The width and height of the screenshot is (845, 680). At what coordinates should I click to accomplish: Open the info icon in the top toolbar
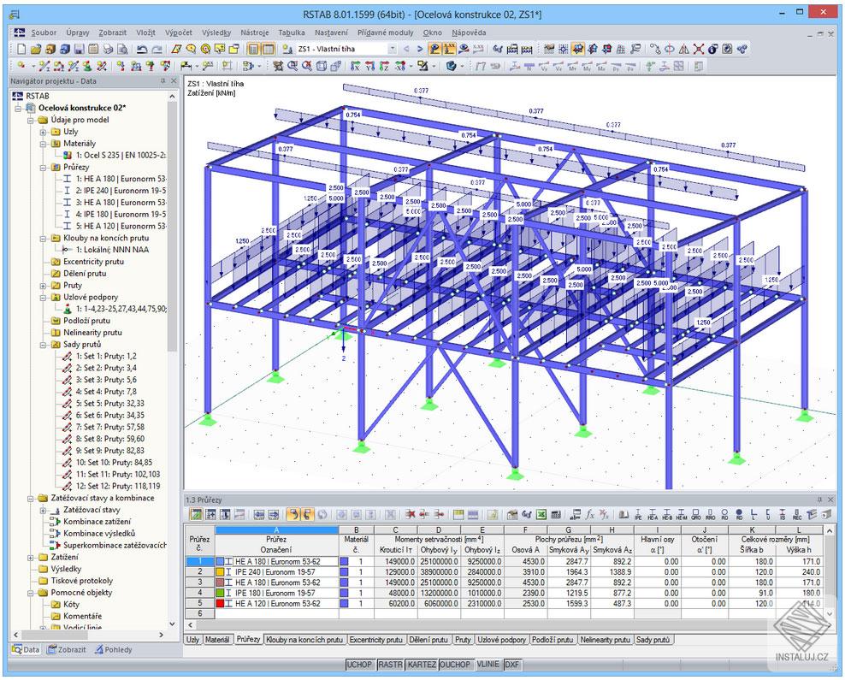(712, 49)
